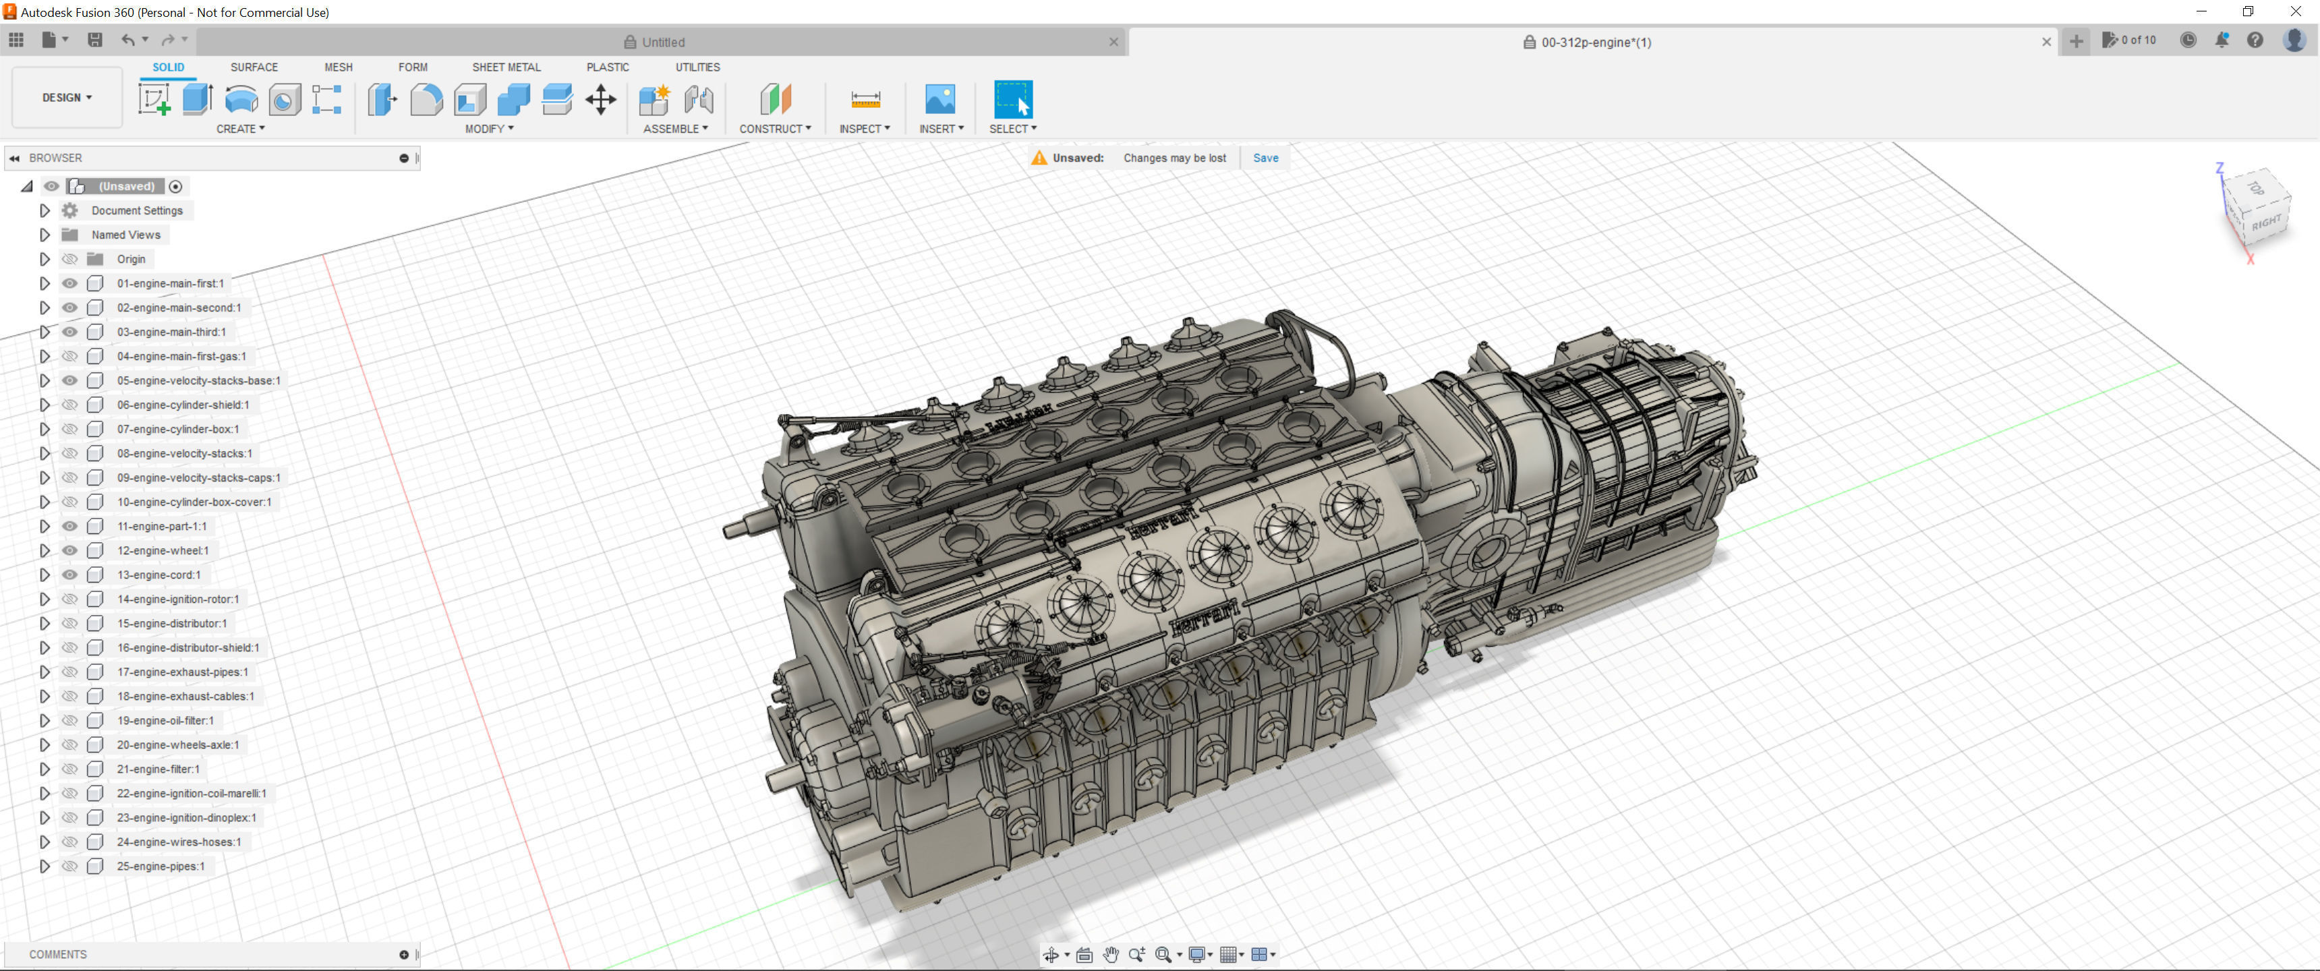
Task: Open the Joint tool icon
Action: tap(699, 99)
